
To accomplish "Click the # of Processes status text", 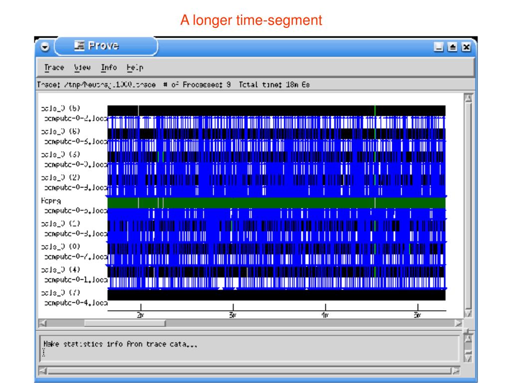I will 197,85.
